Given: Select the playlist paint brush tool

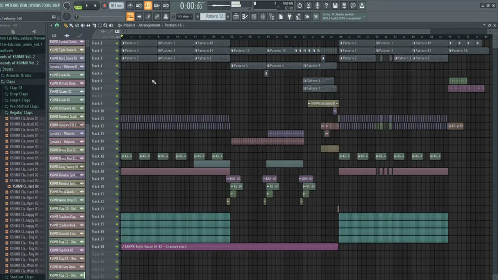Looking at the screenshot, I should pos(71,25).
